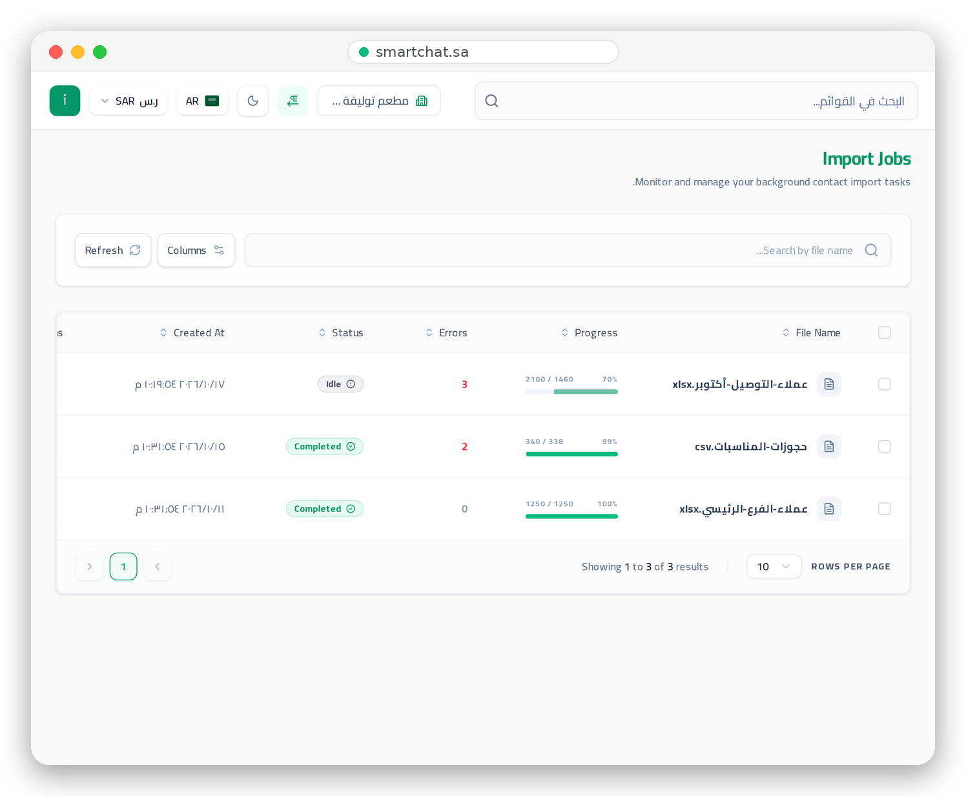This screenshot has height=796, width=966.
Task: Open the Columns visibility menu
Action: (x=196, y=250)
